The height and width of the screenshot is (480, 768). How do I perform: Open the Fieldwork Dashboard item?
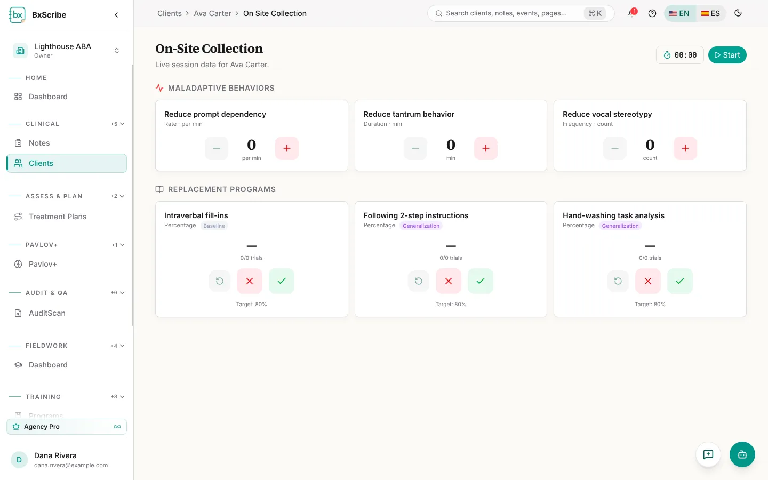[67, 365]
